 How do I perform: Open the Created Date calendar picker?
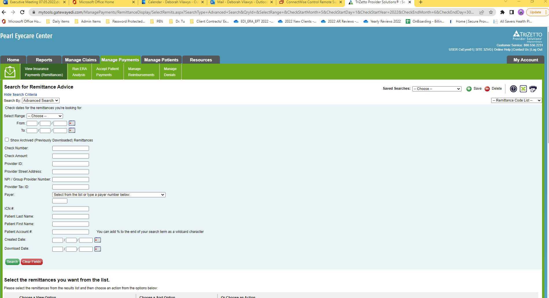(x=97, y=240)
